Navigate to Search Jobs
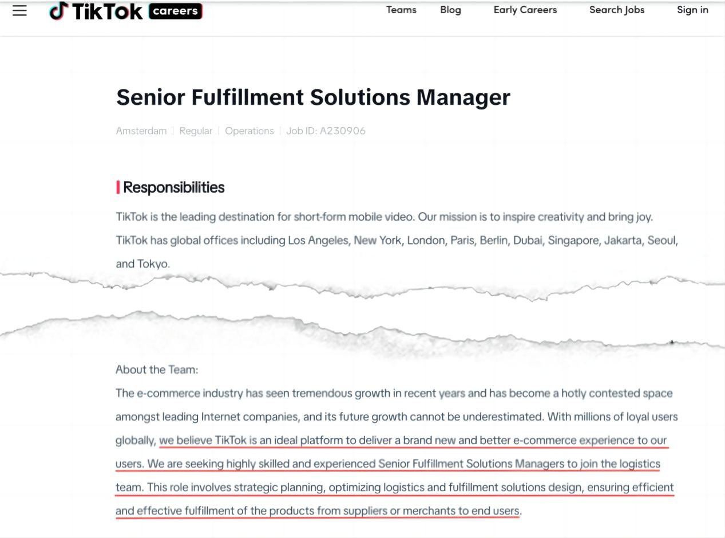Screen dimensions: 725x538 tap(617, 10)
